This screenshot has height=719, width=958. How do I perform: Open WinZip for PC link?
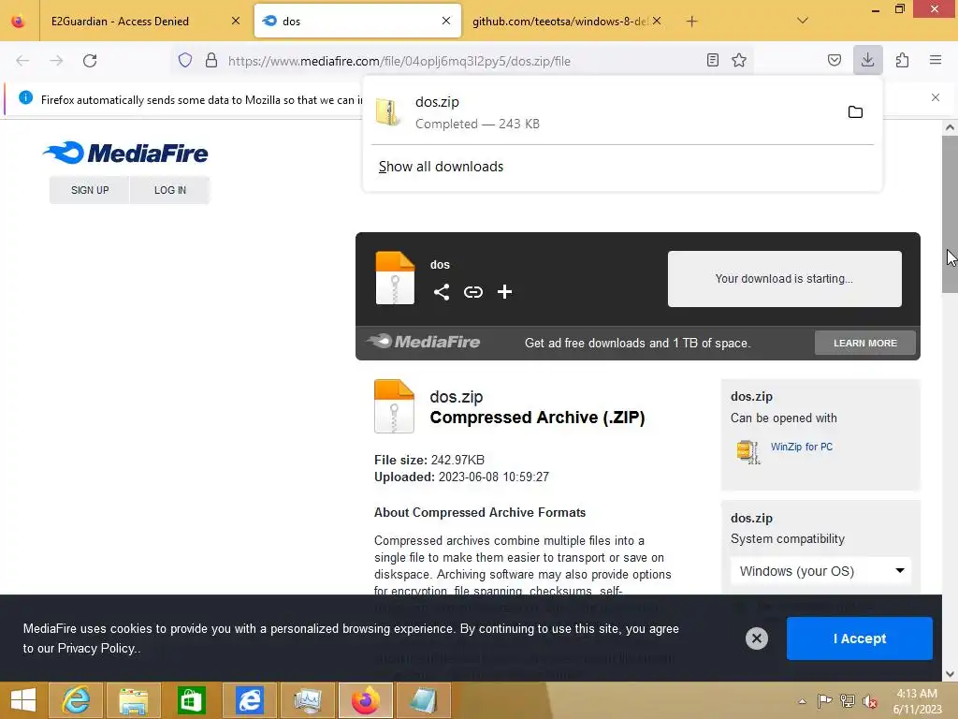(x=802, y=447)
